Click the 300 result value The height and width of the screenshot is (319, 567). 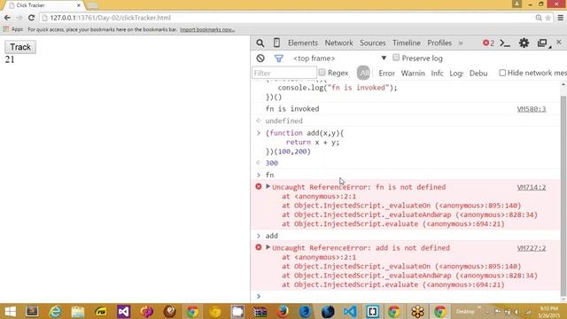click(272, 163)
